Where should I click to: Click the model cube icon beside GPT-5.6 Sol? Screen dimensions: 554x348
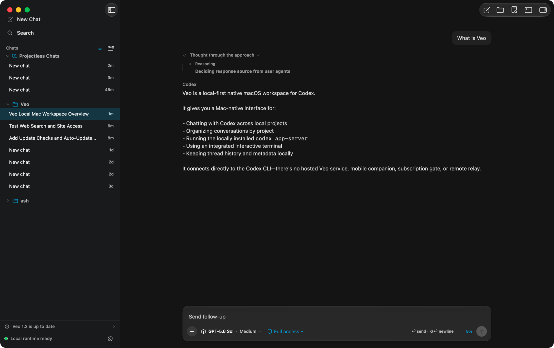click(x=203, y=331)
